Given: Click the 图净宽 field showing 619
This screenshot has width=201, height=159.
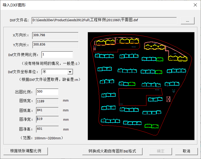Looking at the screenshot, I should pos(47,119).
